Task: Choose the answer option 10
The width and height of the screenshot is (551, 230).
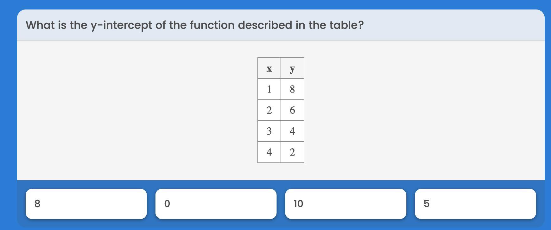Action: [x=346, y=204]
